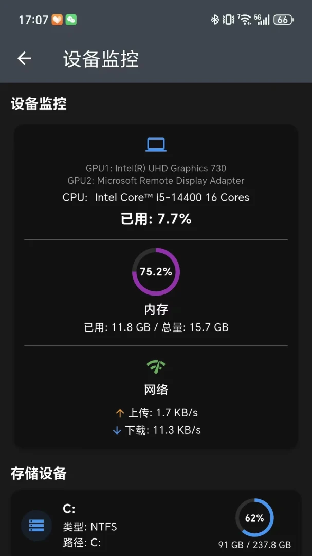
Task: Tap the 已用: 7.7% CPU usage text
Action: [x=156, y=219]
